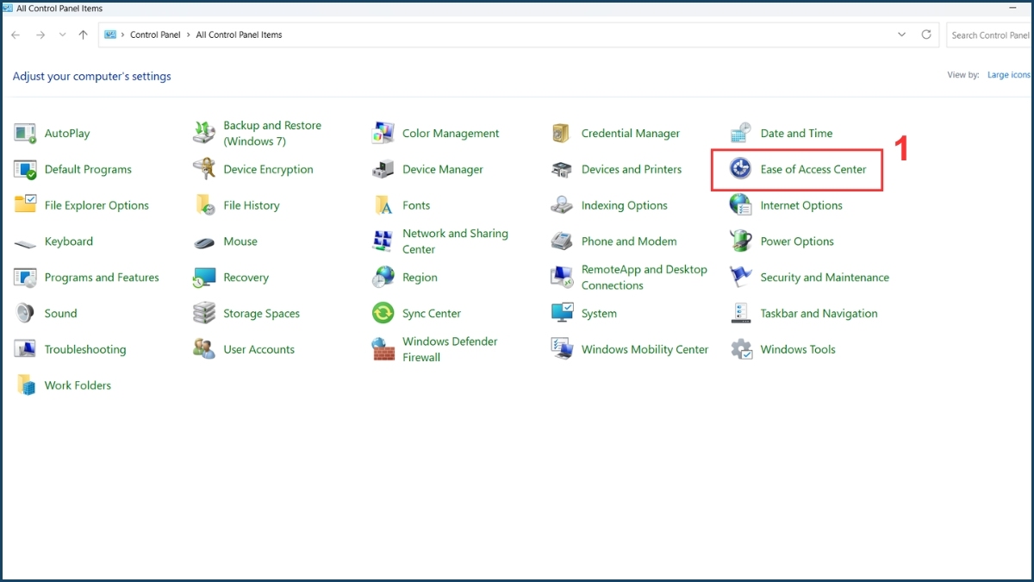Open the Network and Sharing Center link
The image size is (1034, 582).
(x=455, y=241)
